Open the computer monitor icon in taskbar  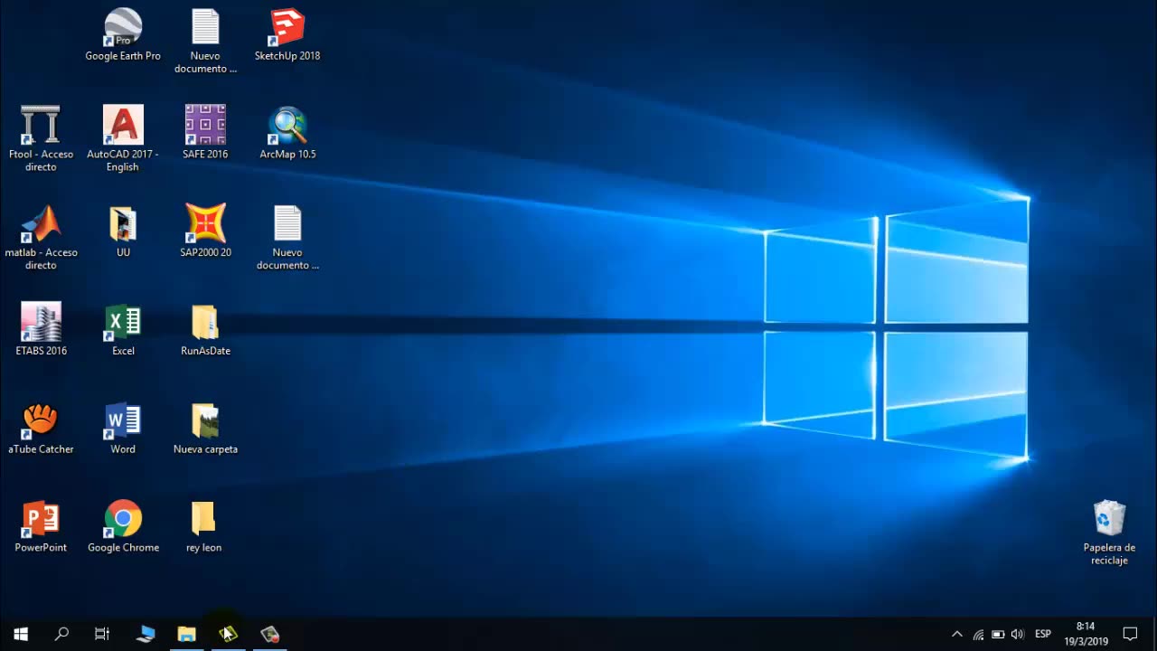146,634
